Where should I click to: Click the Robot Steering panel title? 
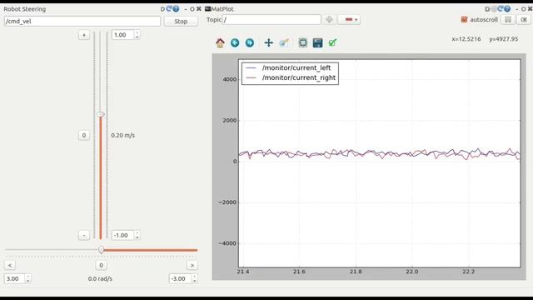(x=24, y=9)
